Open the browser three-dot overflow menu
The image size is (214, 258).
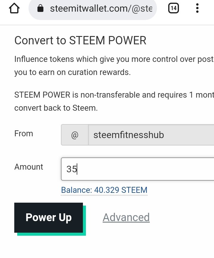[x=197, y=8]
